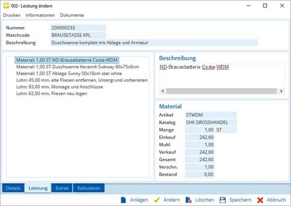Click the Einkauf price field
The height and width of the screenshot is (206, 291).
click(x=199, y=137)
